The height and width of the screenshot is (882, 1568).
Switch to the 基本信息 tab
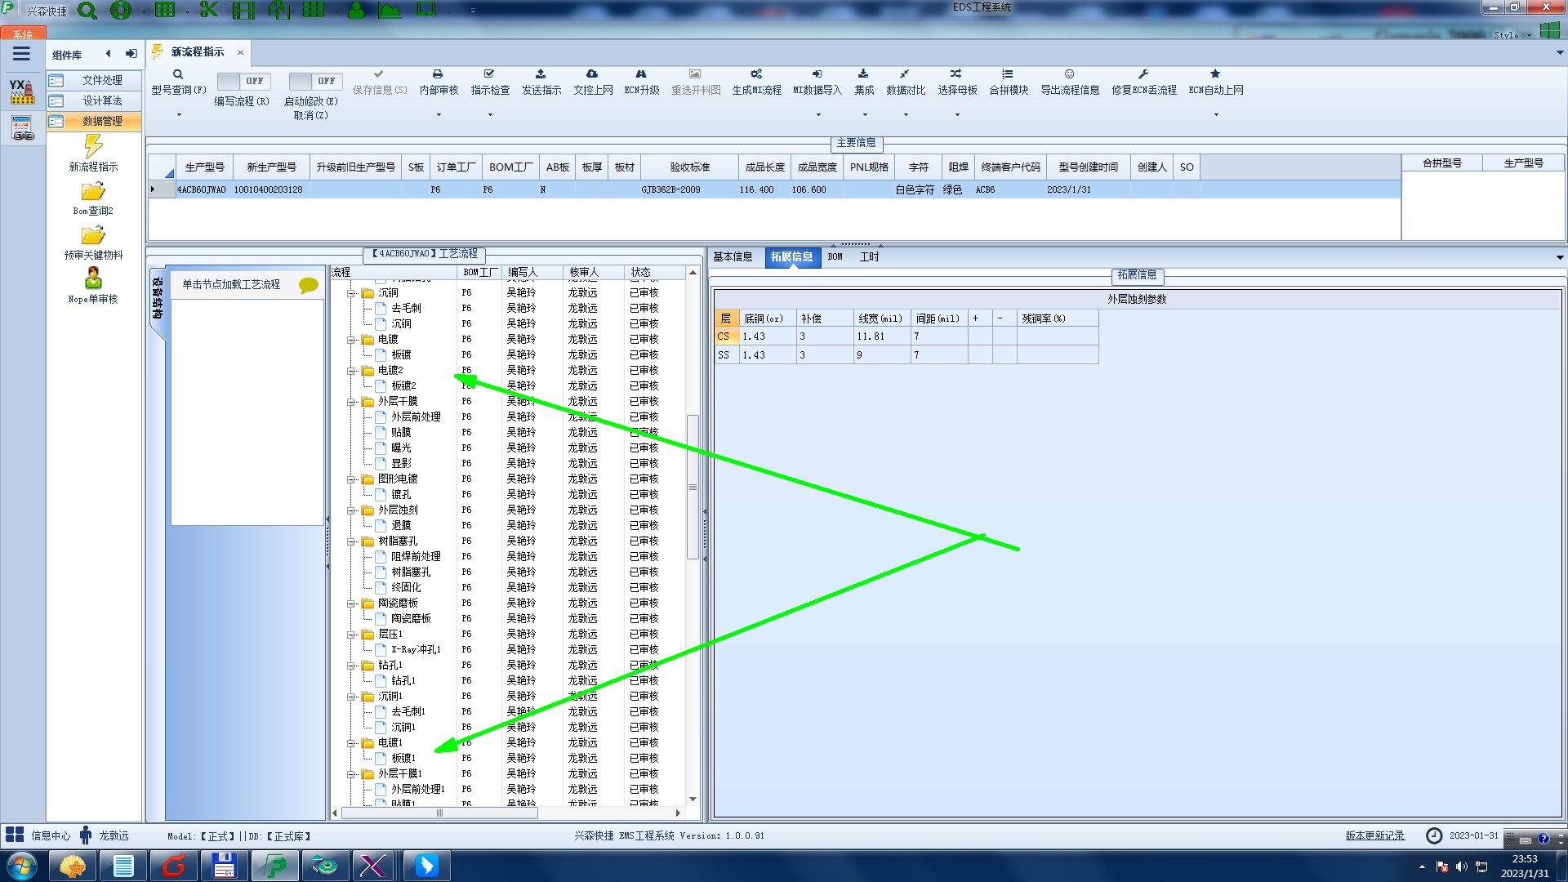tap(733, 257)
